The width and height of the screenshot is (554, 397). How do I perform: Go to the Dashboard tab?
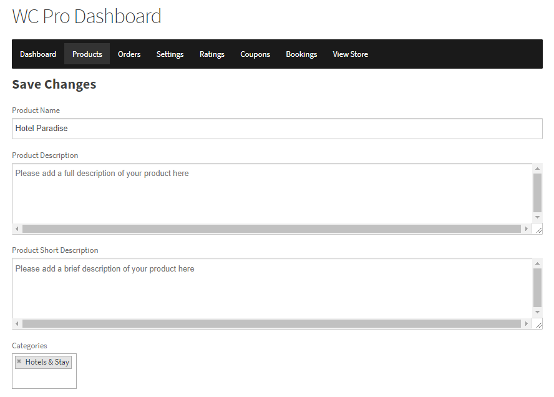click(38, 54)
